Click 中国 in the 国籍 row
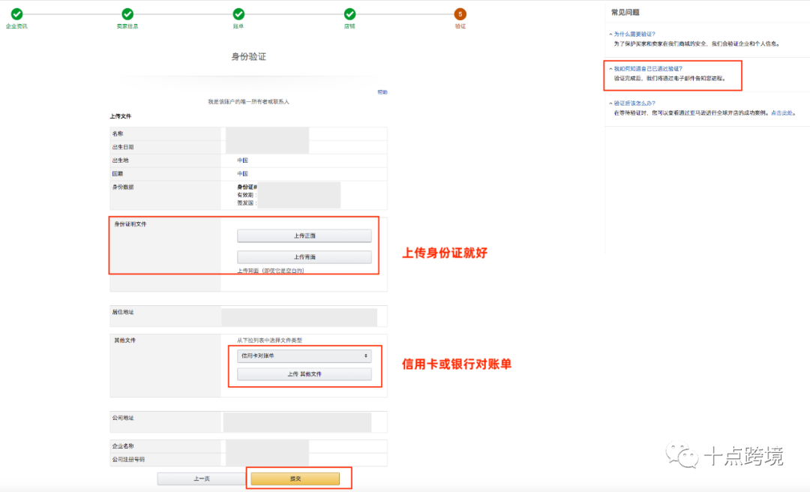The height and width of the screenshot is (492, 810). click(x=242, y=174)
